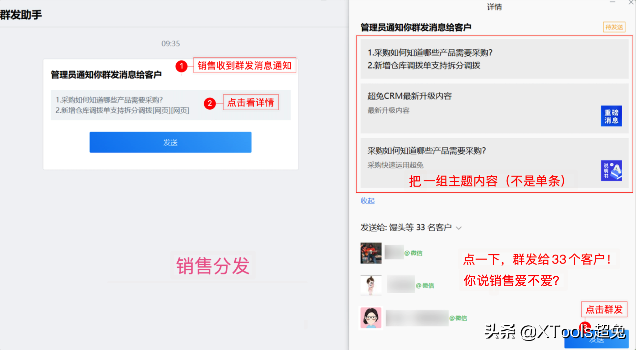Viewport: 636px width, 350px height.
Task: Click the red number 2 annotation marker
Action: tap(210, 103)
